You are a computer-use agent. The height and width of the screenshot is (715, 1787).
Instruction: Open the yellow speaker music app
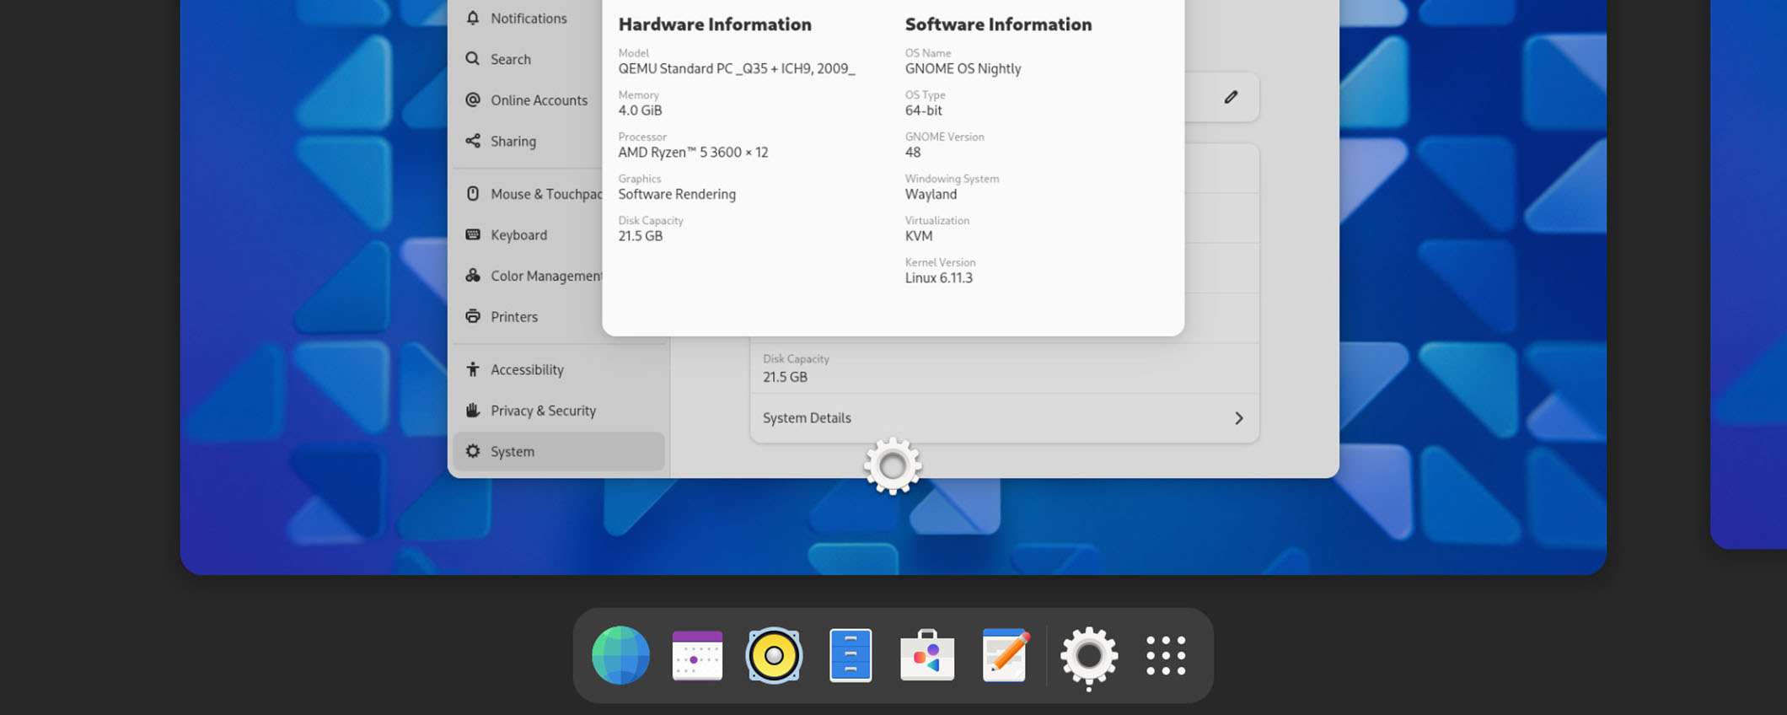tap(774, 655)
